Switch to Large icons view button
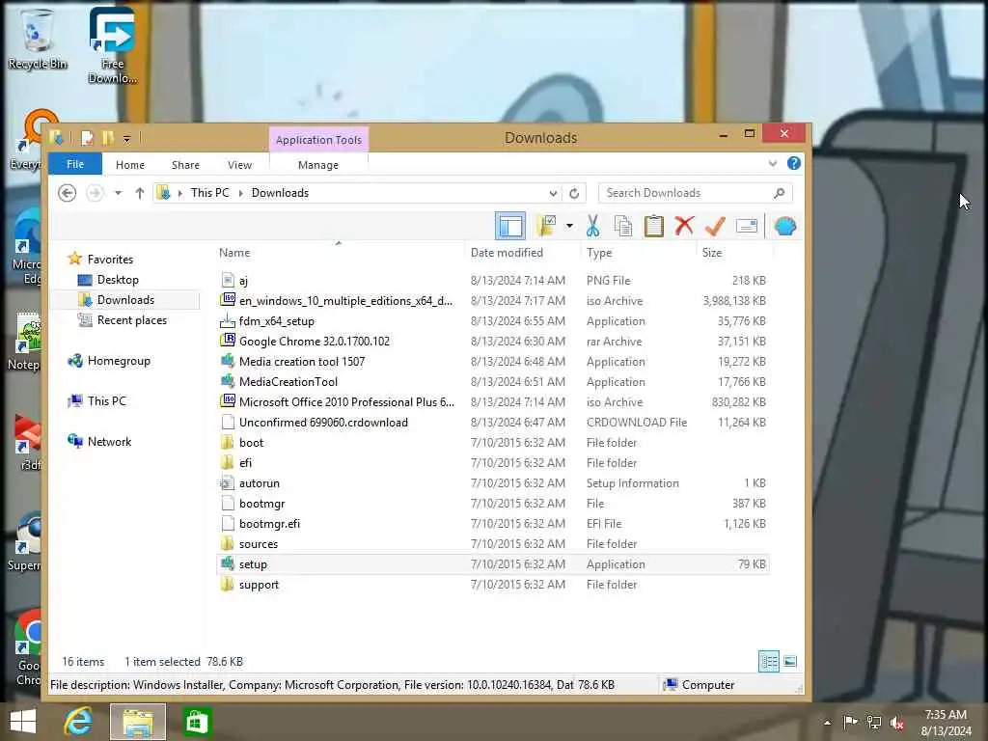The image size is (988, 741). pos(790,661)
